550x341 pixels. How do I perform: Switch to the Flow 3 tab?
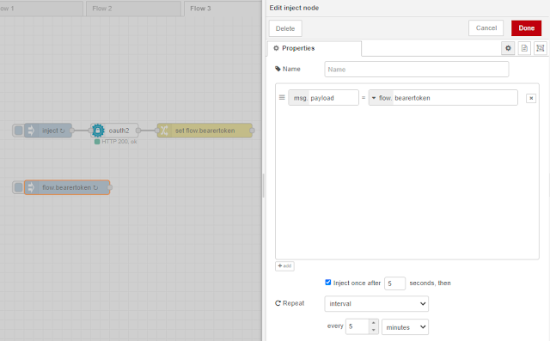coord(223,9)
